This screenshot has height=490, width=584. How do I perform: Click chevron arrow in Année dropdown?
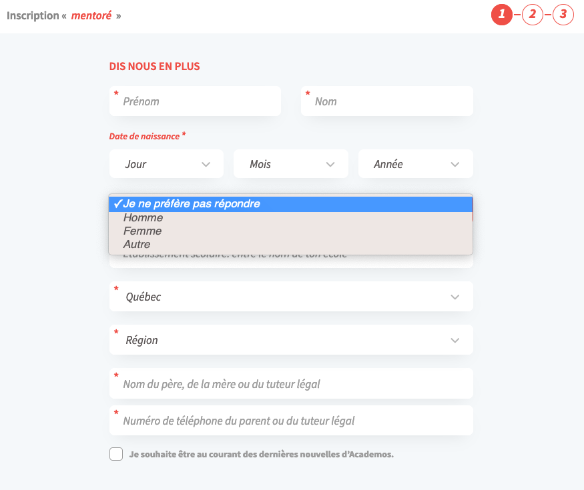coord(455,164)
